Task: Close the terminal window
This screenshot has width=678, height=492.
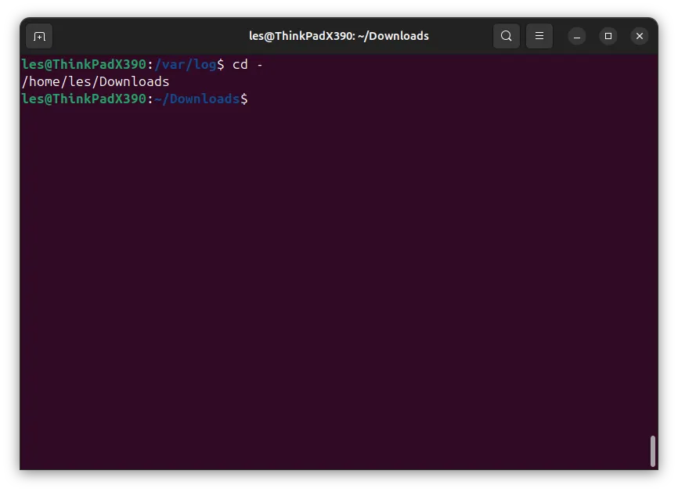Action: [640, 36]
